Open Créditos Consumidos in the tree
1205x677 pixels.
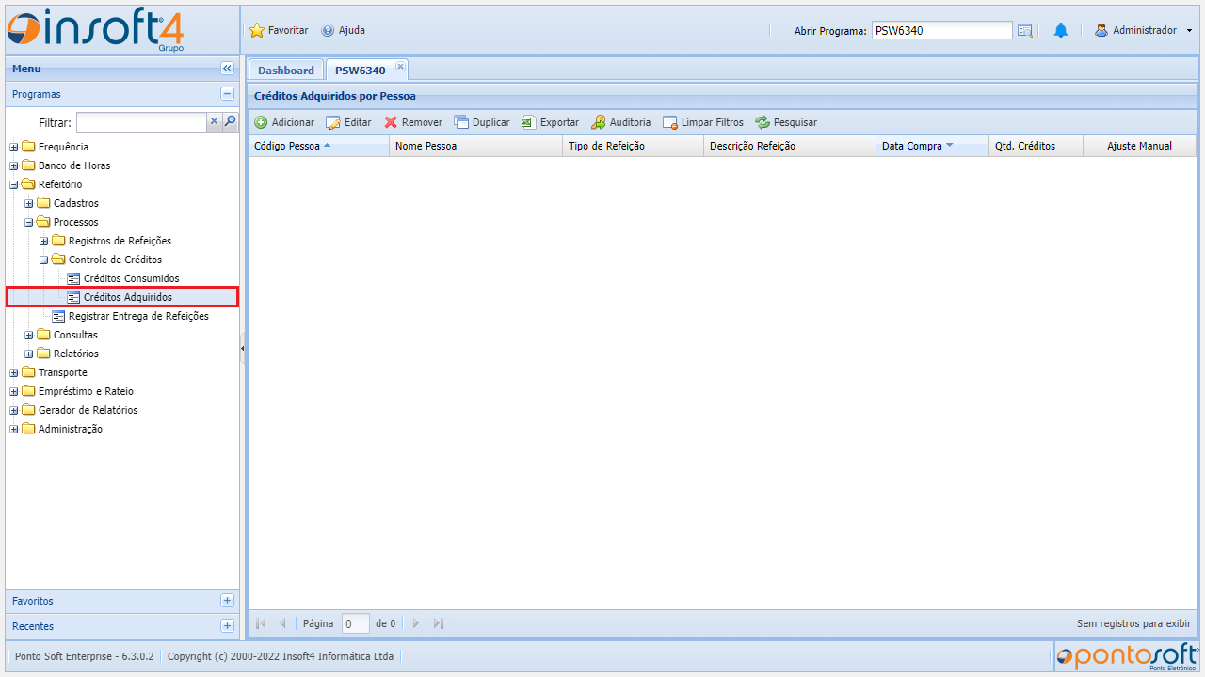131,278
